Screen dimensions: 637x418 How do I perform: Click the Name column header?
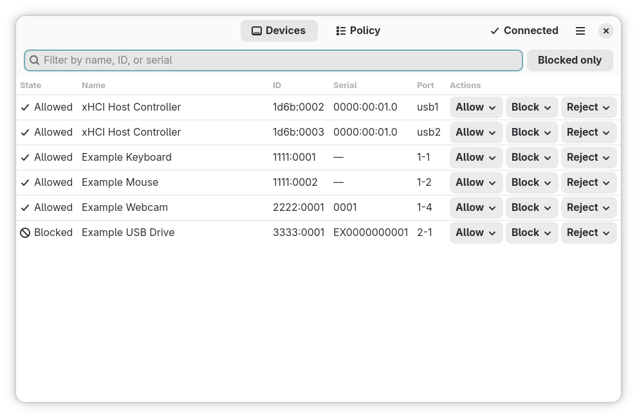tap(93, 86)
